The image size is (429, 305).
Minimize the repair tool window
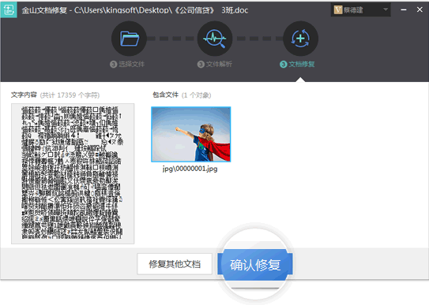coord(404,9)
